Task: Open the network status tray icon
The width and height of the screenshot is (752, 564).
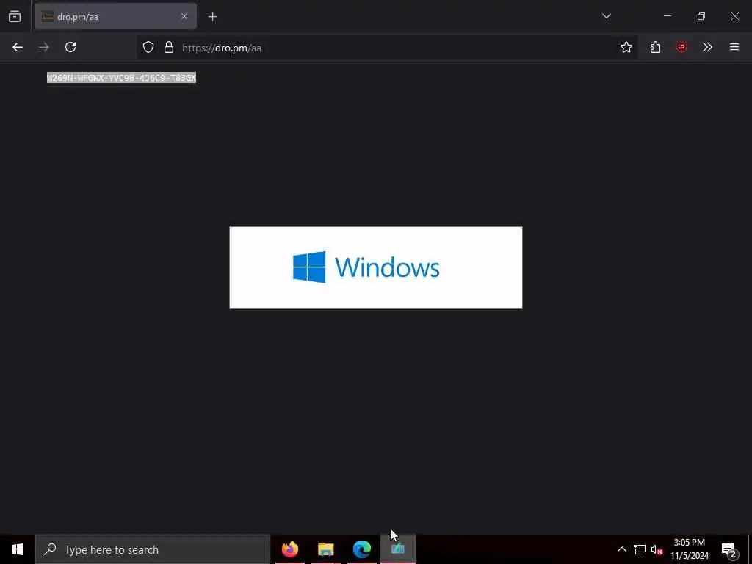Action: 640,549
